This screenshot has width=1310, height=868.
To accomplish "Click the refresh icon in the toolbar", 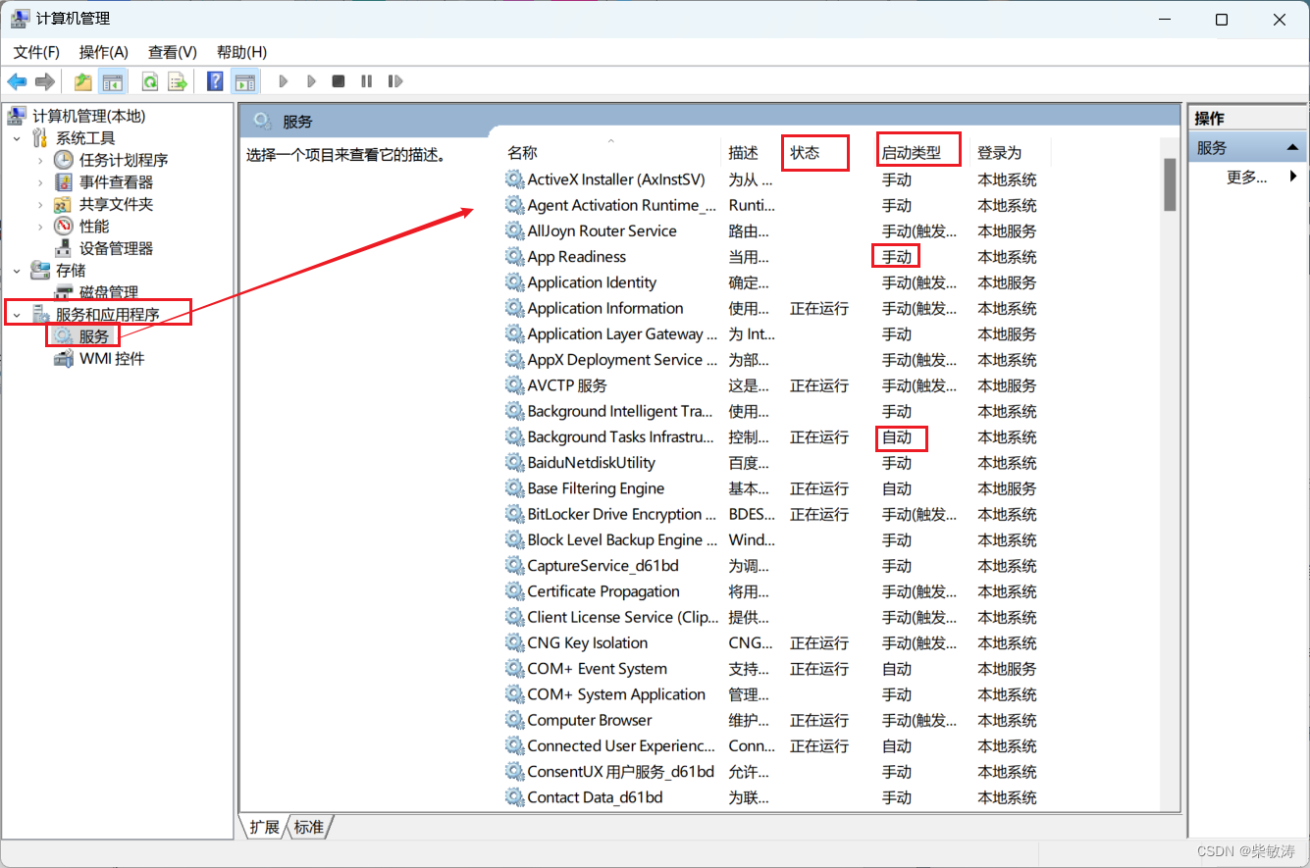I will pos(149,80).
